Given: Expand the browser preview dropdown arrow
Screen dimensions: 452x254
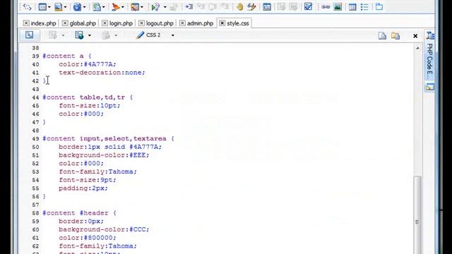Looking at the screenshot, I should tap(90, 35).
